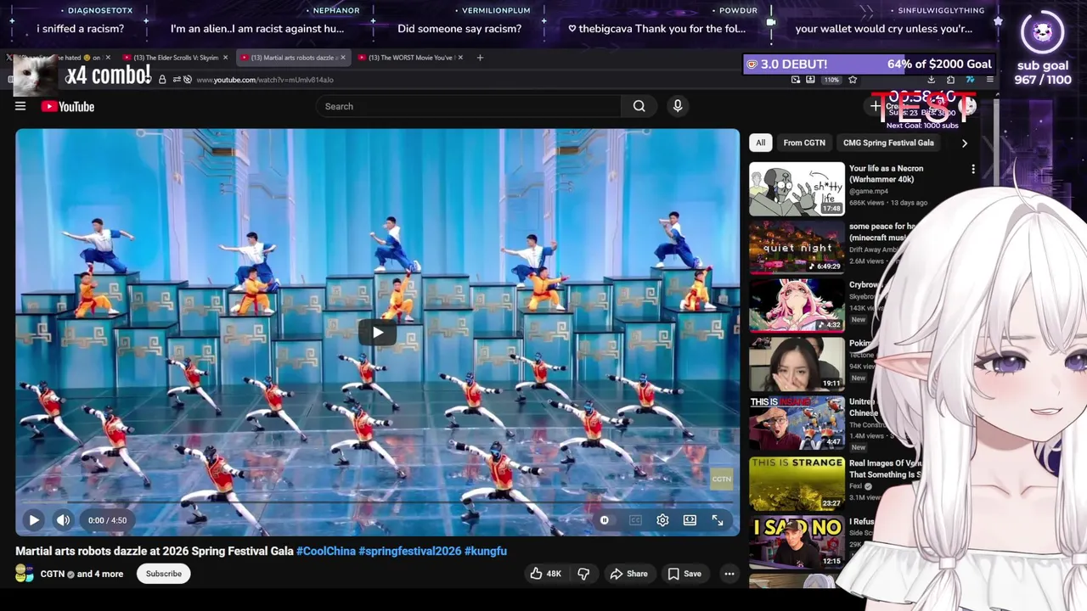Open the browser application hamburger menu
Viewport: 1087px width, 611px height.
pyautogui.click(x=989, y=80)
